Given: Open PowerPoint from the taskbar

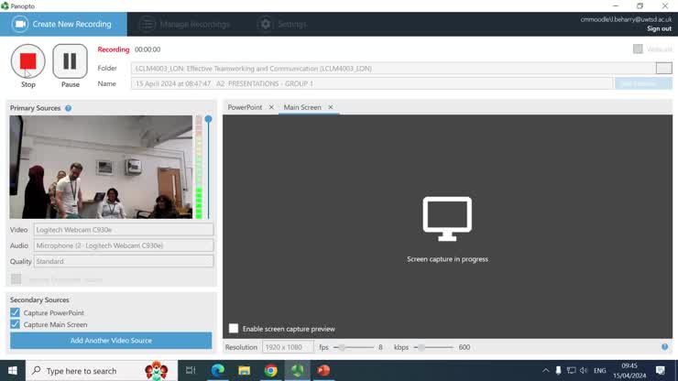Looking at the screenshot, I should (x=323, y=370).
